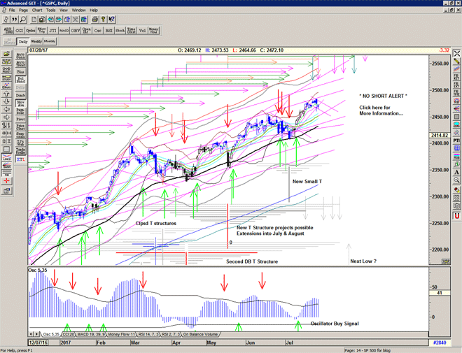Screen dimensions: 462x353
Task: Open the Chart menu
Action: pyautogui.click(x=37, y=10)
